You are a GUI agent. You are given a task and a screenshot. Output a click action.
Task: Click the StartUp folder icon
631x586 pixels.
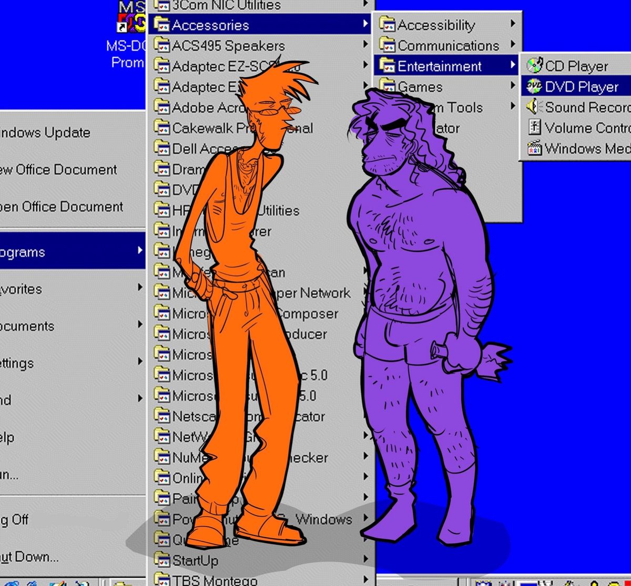pyautogui.click(x=161, y=560)
